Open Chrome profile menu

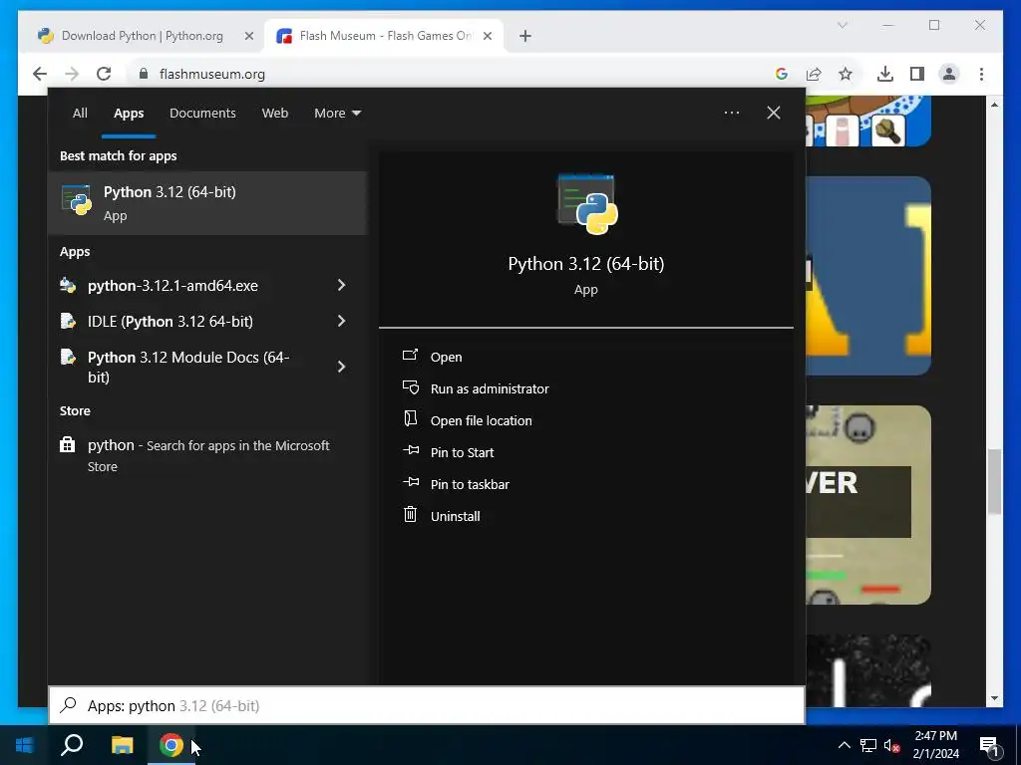coord(949,74)
